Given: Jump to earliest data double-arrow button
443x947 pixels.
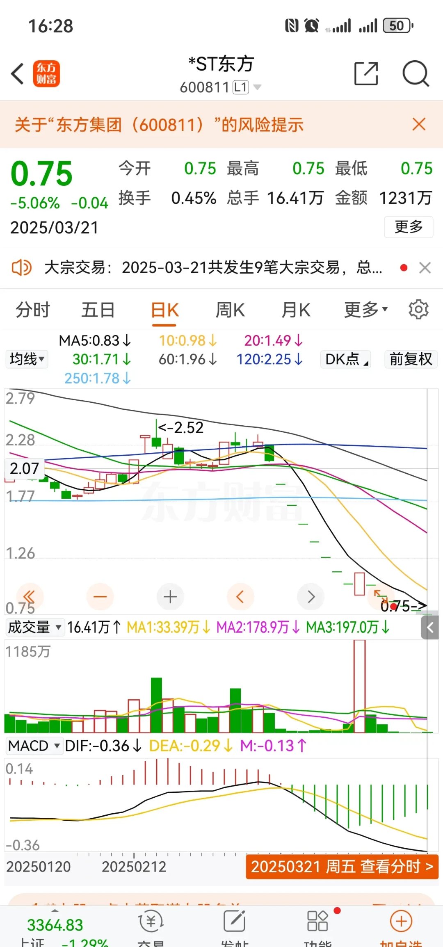Looking at the screenshot, I should [29, 597].
